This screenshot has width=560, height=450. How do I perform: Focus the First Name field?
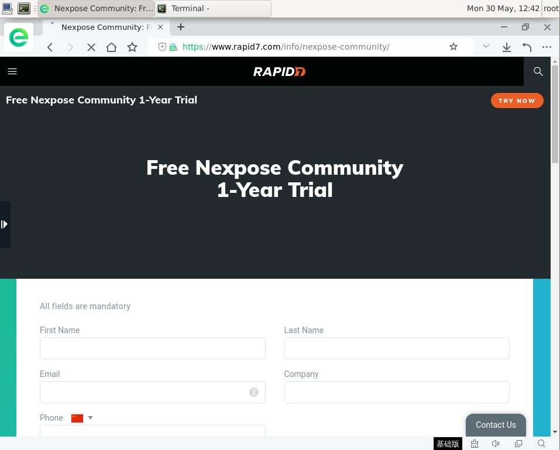tap(153, 348)
